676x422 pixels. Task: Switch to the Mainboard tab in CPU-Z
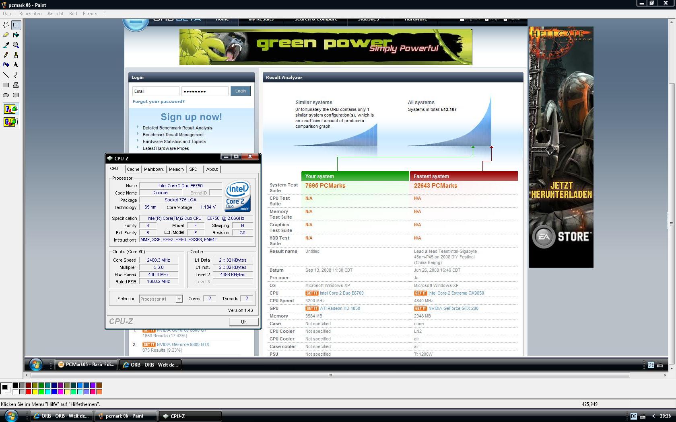[x=154, y=169]
